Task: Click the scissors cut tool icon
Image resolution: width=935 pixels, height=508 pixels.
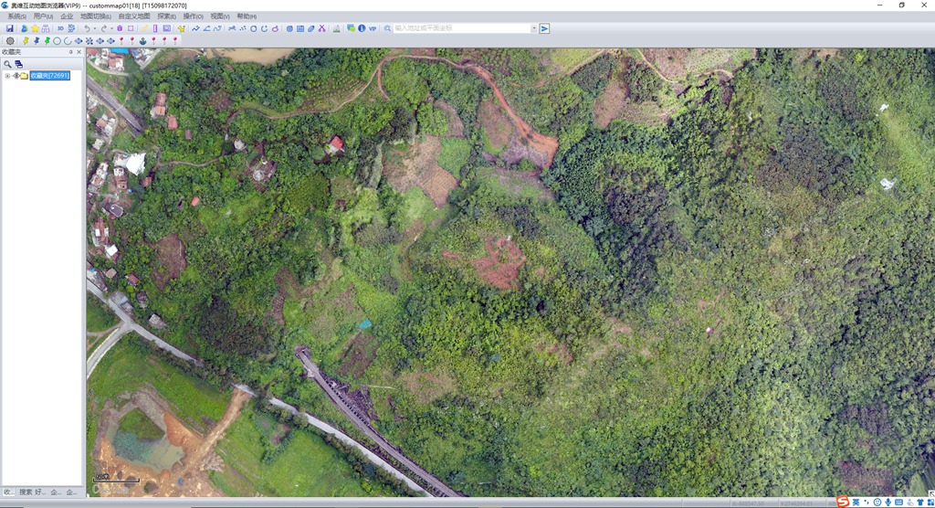Action: coord(322,28)
